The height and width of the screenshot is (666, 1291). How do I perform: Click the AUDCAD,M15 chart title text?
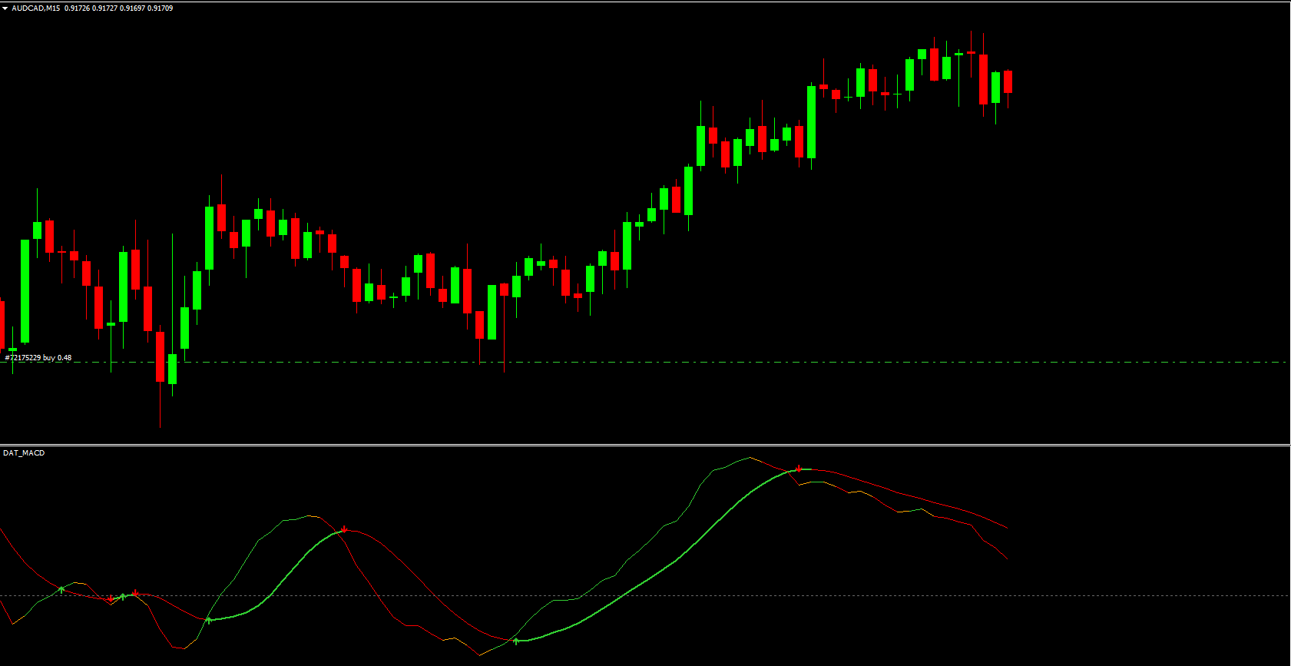(x=35, y=8)
